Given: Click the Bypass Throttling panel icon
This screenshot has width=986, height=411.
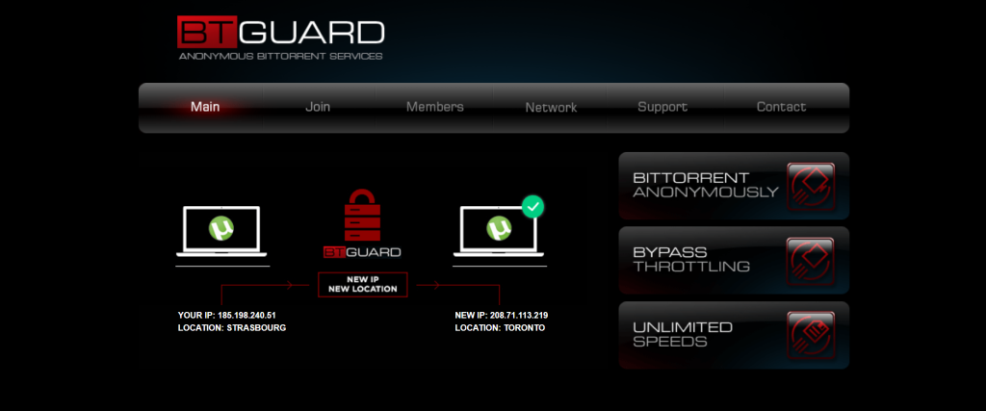Looking at the screenshot, I should point(811,261).
